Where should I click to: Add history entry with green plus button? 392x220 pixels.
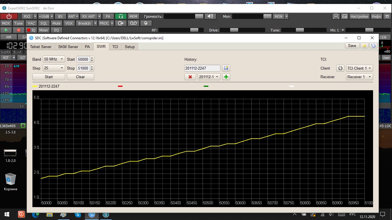[x=226, y=77]
